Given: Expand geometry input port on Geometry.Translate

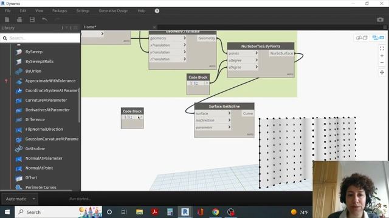Looking at the screenshot, I should click(x=184, y=38).
